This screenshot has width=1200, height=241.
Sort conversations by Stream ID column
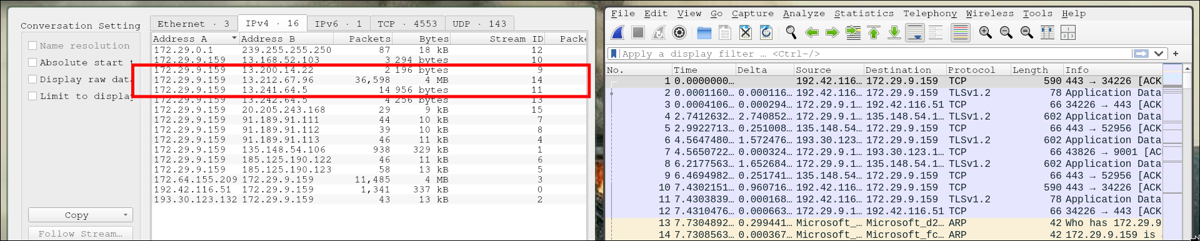coord(498,39)
